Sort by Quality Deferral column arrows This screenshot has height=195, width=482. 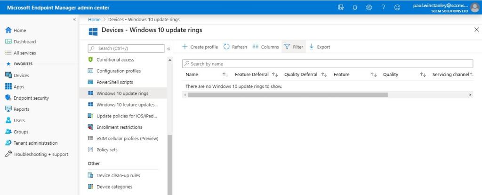(x=324, y=75)
